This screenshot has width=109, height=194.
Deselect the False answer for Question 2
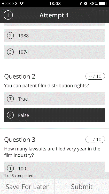(x=54, y=115)
